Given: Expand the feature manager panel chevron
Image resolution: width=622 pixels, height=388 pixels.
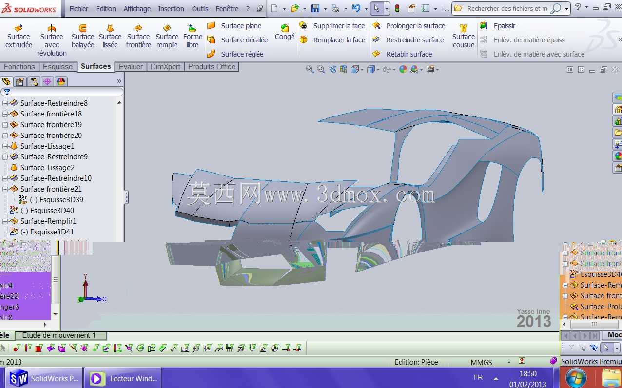Looking at the screenshot, I should pyautogui.click(x=119, y=81).
